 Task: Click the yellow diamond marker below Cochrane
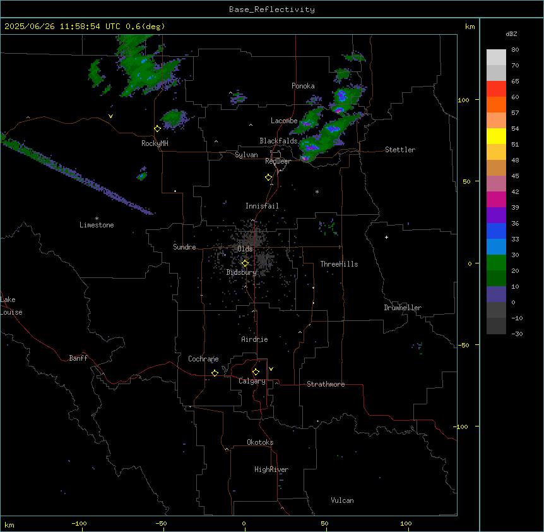[215, 373]
